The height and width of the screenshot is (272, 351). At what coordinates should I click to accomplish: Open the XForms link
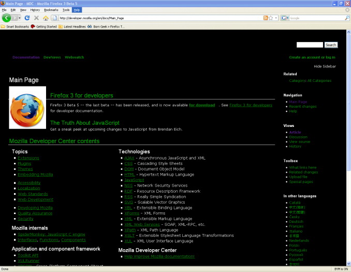coord(132,213)
